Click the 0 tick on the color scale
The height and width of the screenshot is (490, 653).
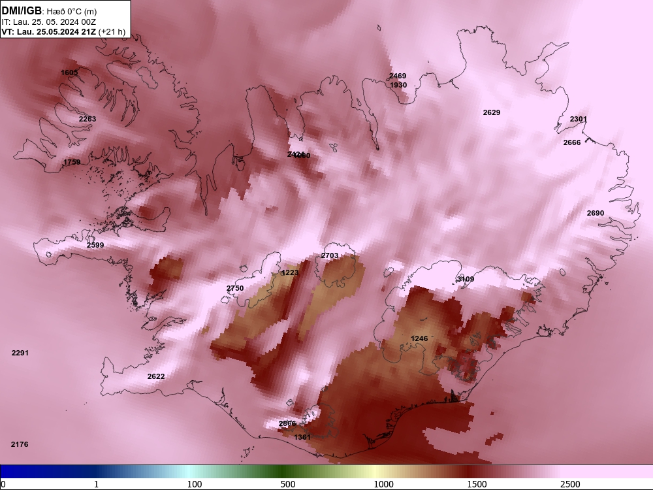[x=3, y=484]
